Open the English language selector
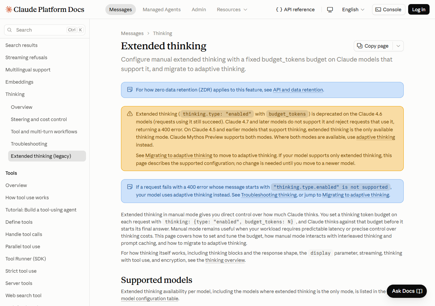Viewport: 435px width, 306px height. pos(353,10)
